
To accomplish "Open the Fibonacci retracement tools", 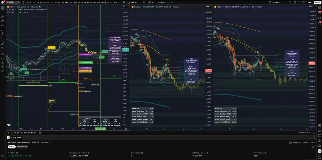I will [x=2, y=16].
